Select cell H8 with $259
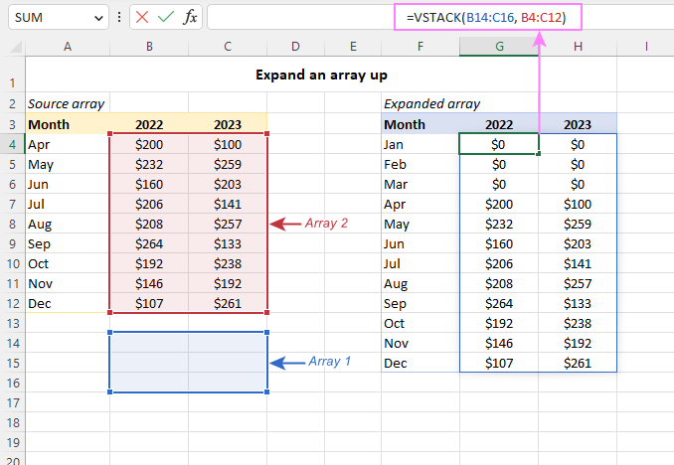 (x=578, y=224)
